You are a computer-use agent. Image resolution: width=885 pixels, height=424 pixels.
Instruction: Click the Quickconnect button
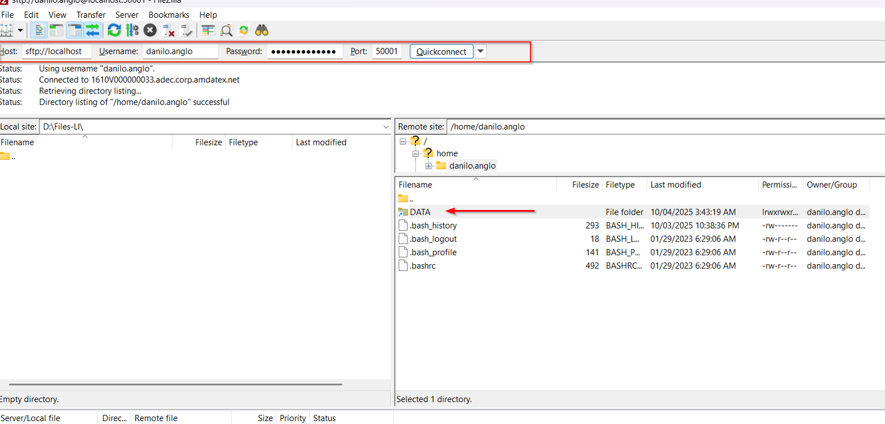pos(441,51)
